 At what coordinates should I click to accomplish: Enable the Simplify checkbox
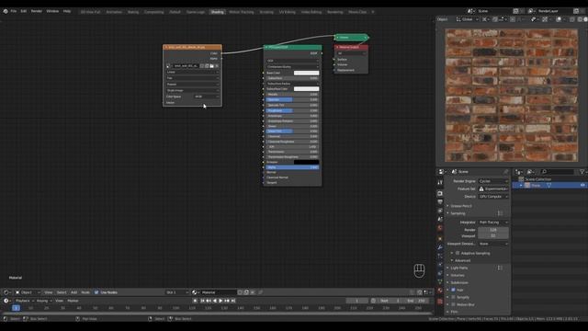(453, 297)
